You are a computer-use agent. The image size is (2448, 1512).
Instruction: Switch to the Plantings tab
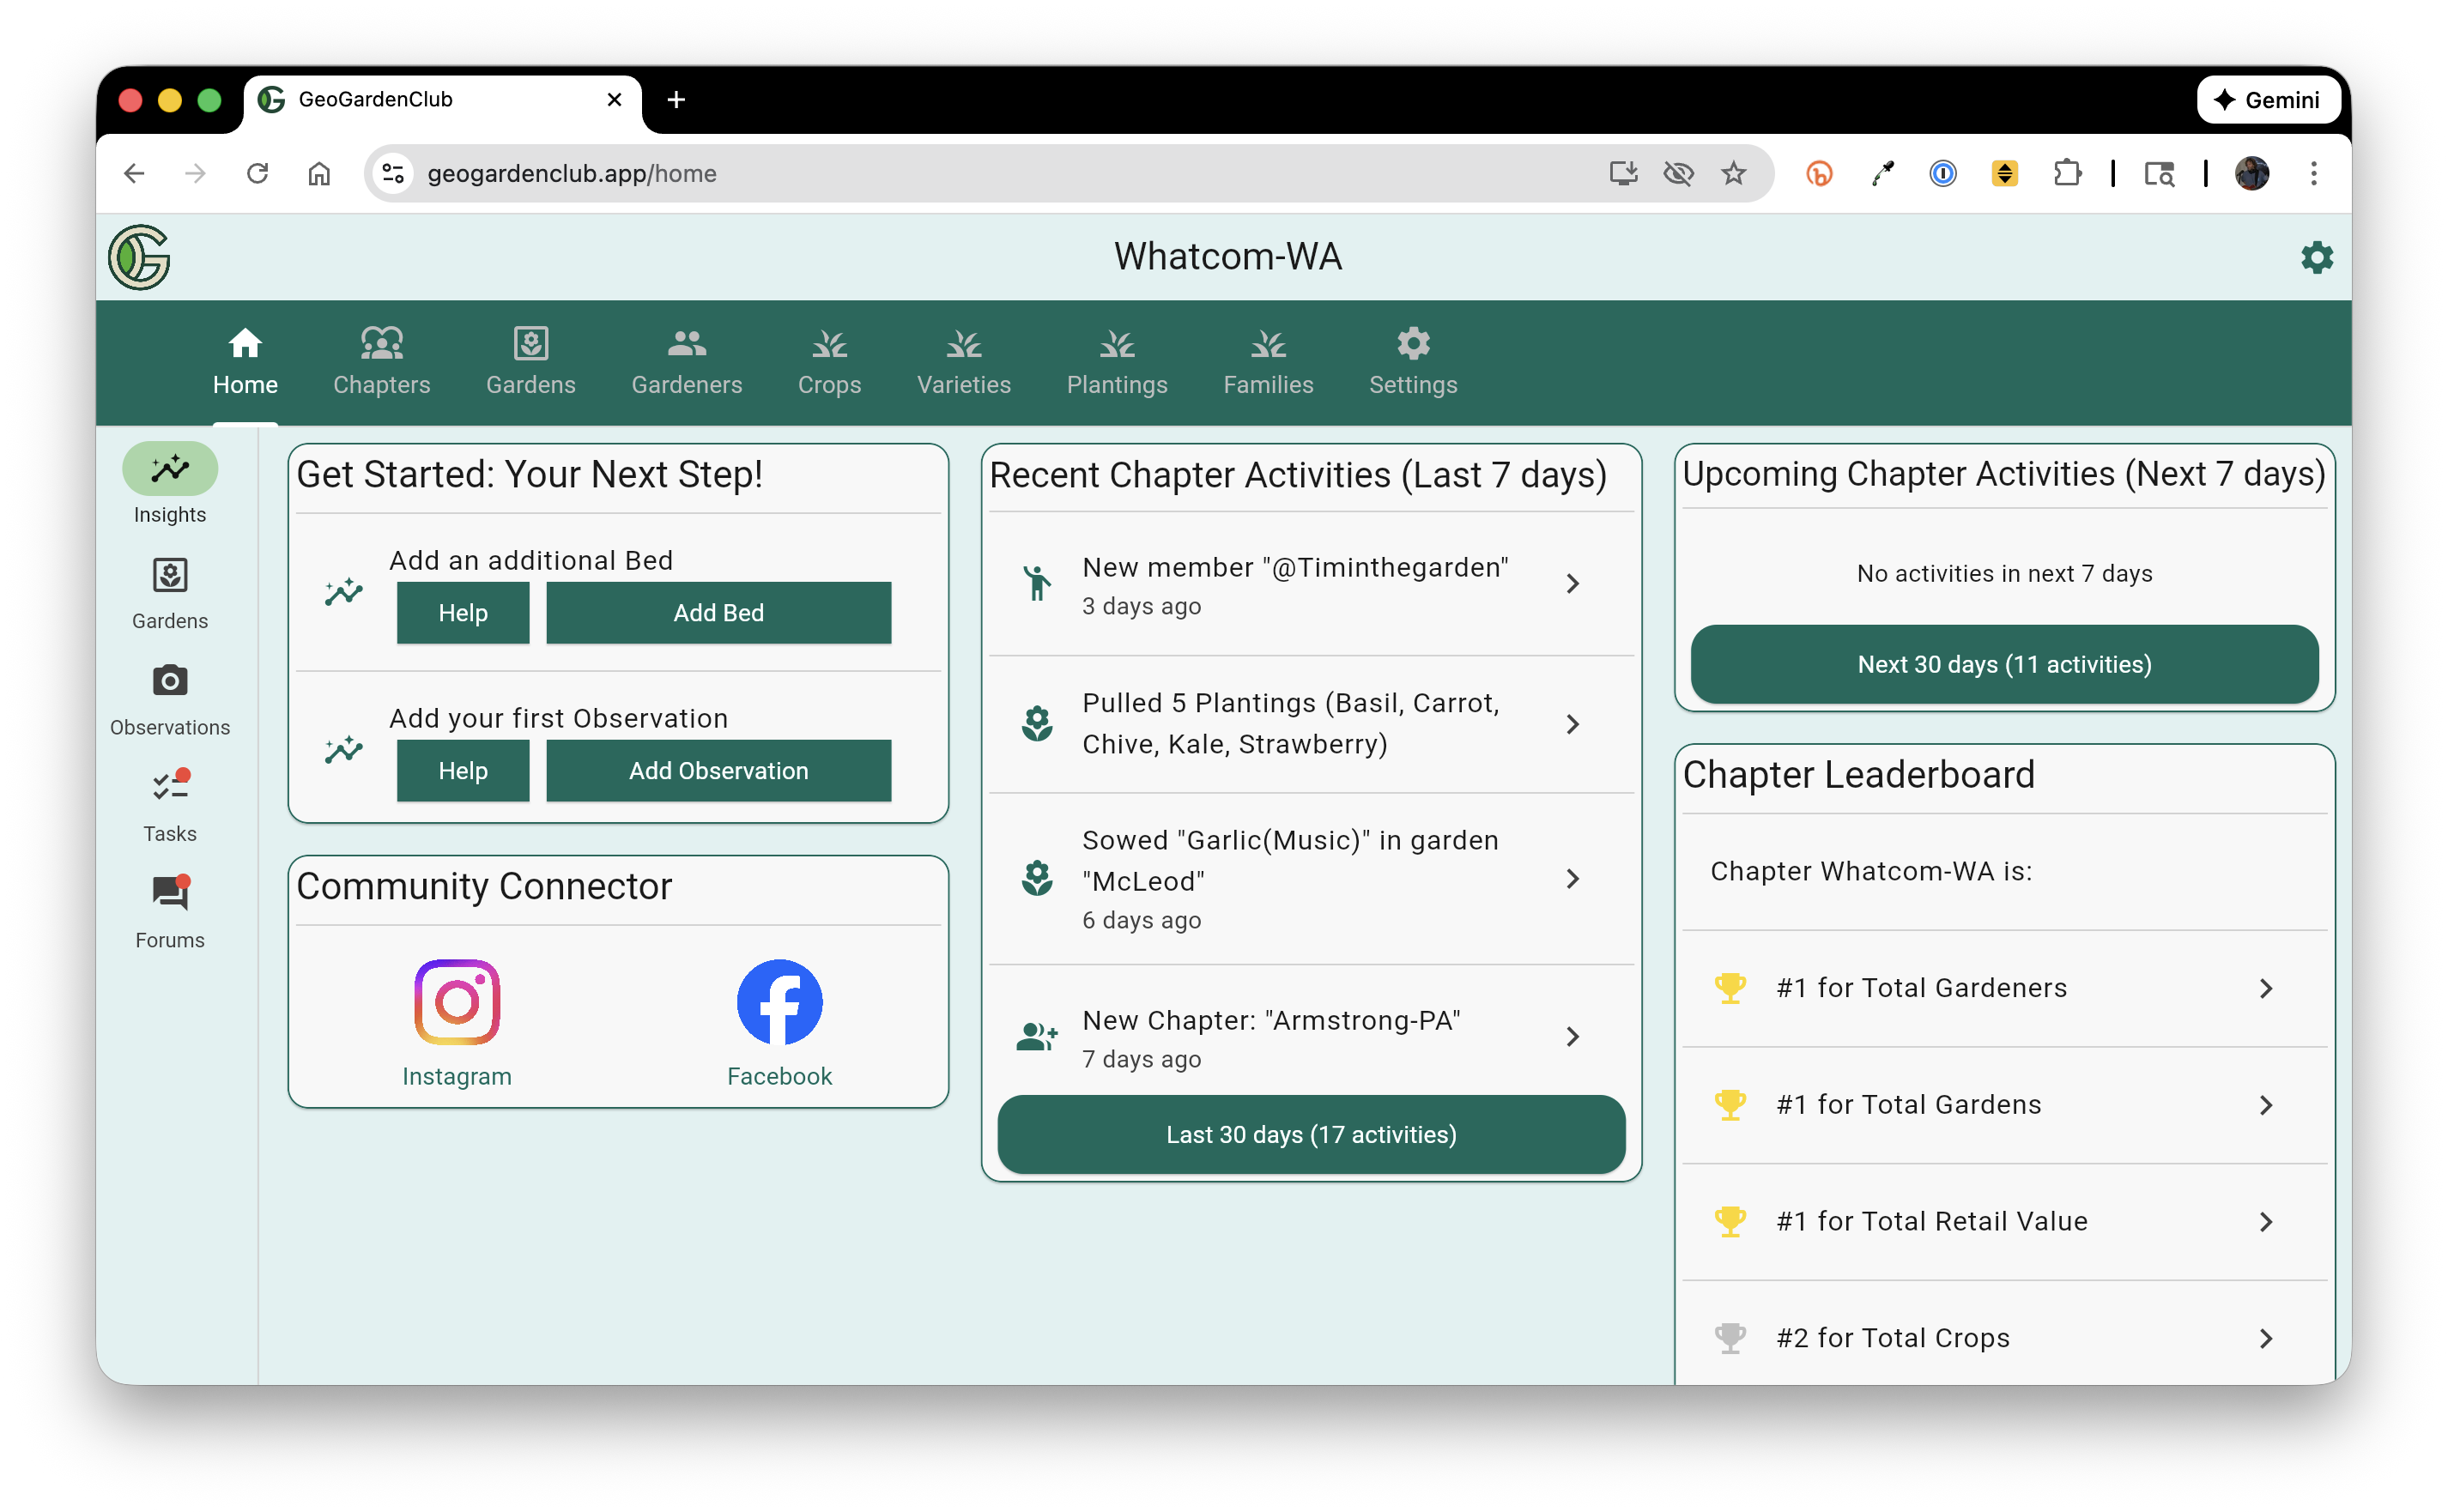(1116, 362)
